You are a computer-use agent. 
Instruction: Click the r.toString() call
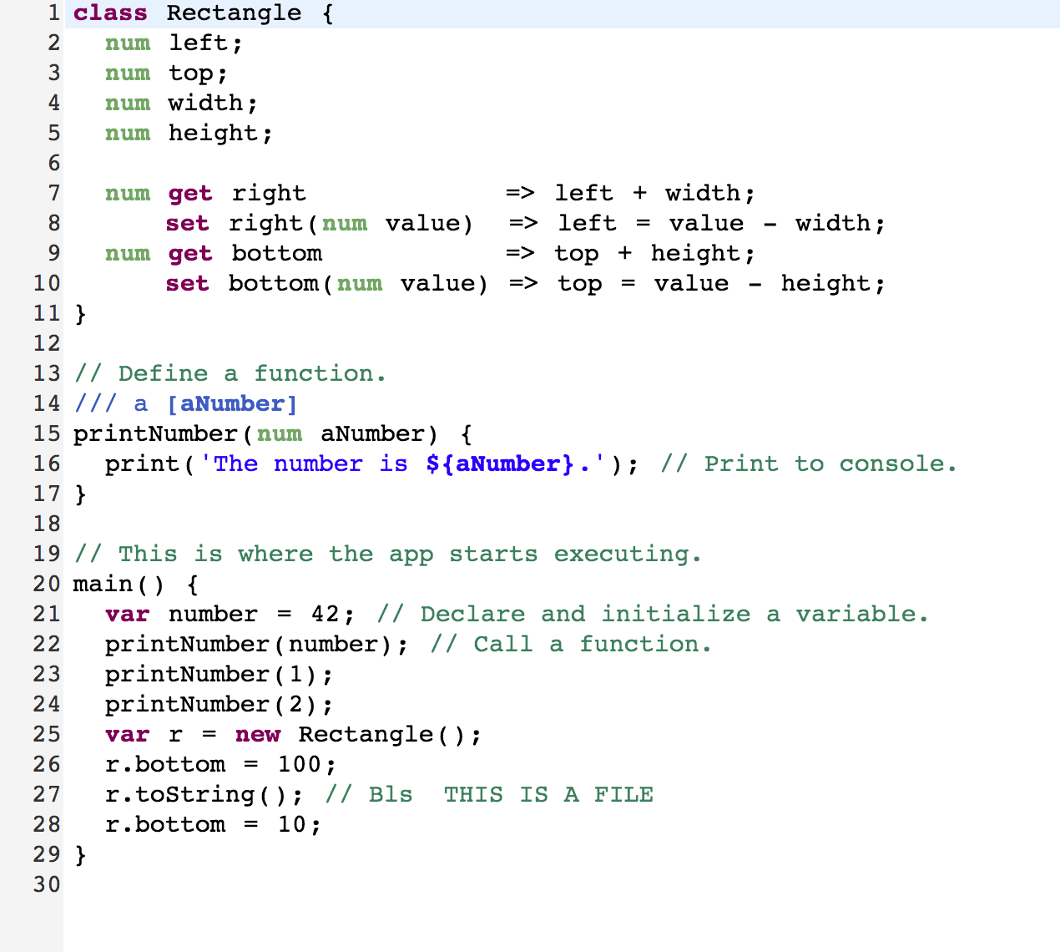204,795
